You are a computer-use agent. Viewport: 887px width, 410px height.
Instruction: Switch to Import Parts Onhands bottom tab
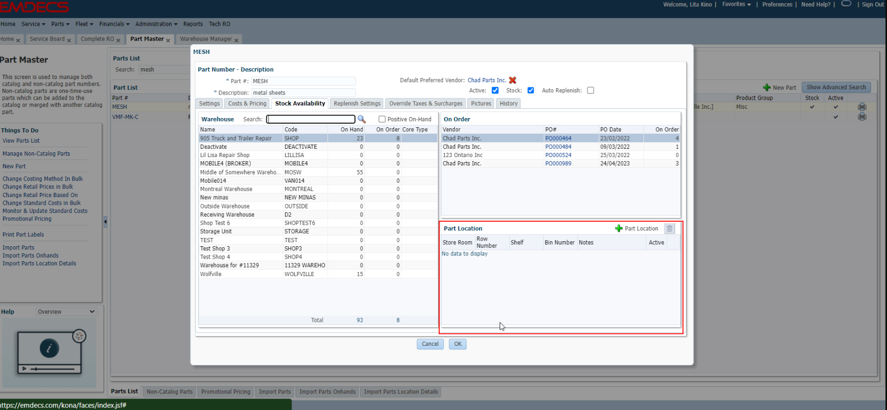click(x=327, y=392)
